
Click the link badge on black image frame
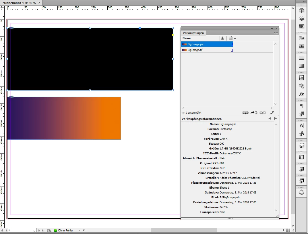[x=11, y=28]
